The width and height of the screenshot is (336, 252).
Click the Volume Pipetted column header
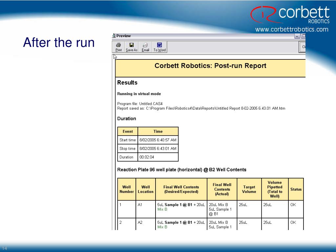(x=275, y=189)
